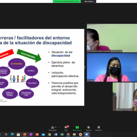Open PowerPoint from the taskbar
Image resolution: width=137 pixels, height=137 pixels.
point(37,135)
